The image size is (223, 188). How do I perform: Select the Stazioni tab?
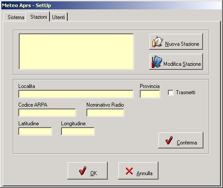39,17
